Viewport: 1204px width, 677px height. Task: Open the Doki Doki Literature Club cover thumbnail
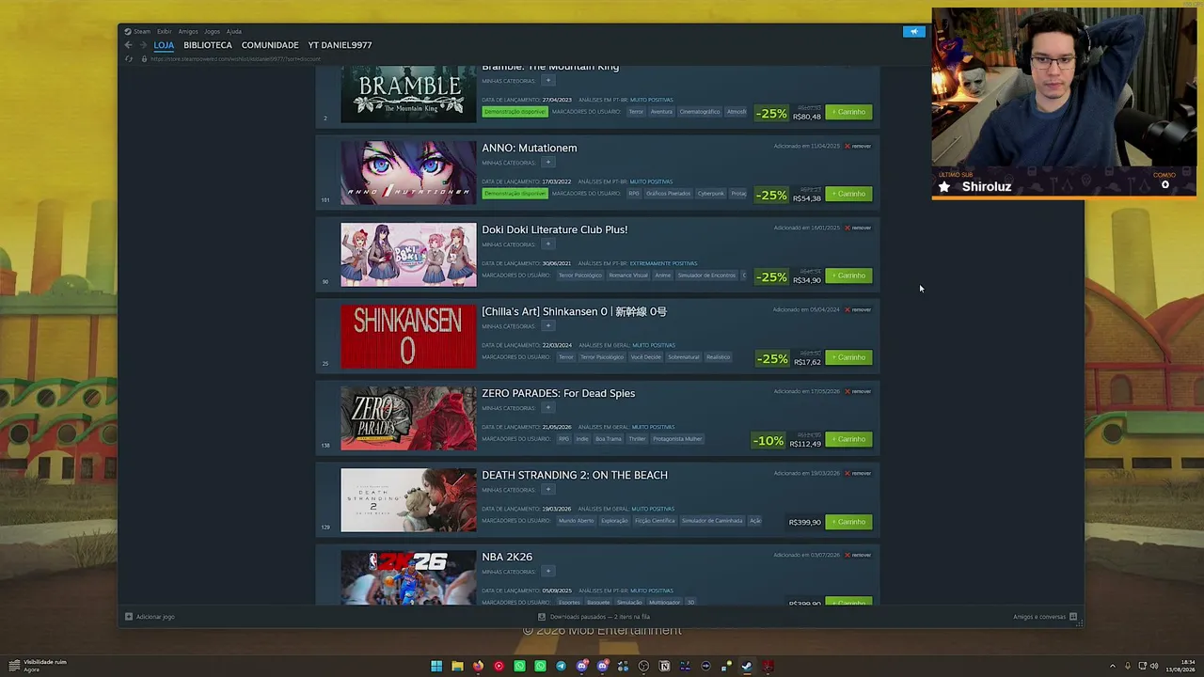pyautogui.click(x=408, y=255)
